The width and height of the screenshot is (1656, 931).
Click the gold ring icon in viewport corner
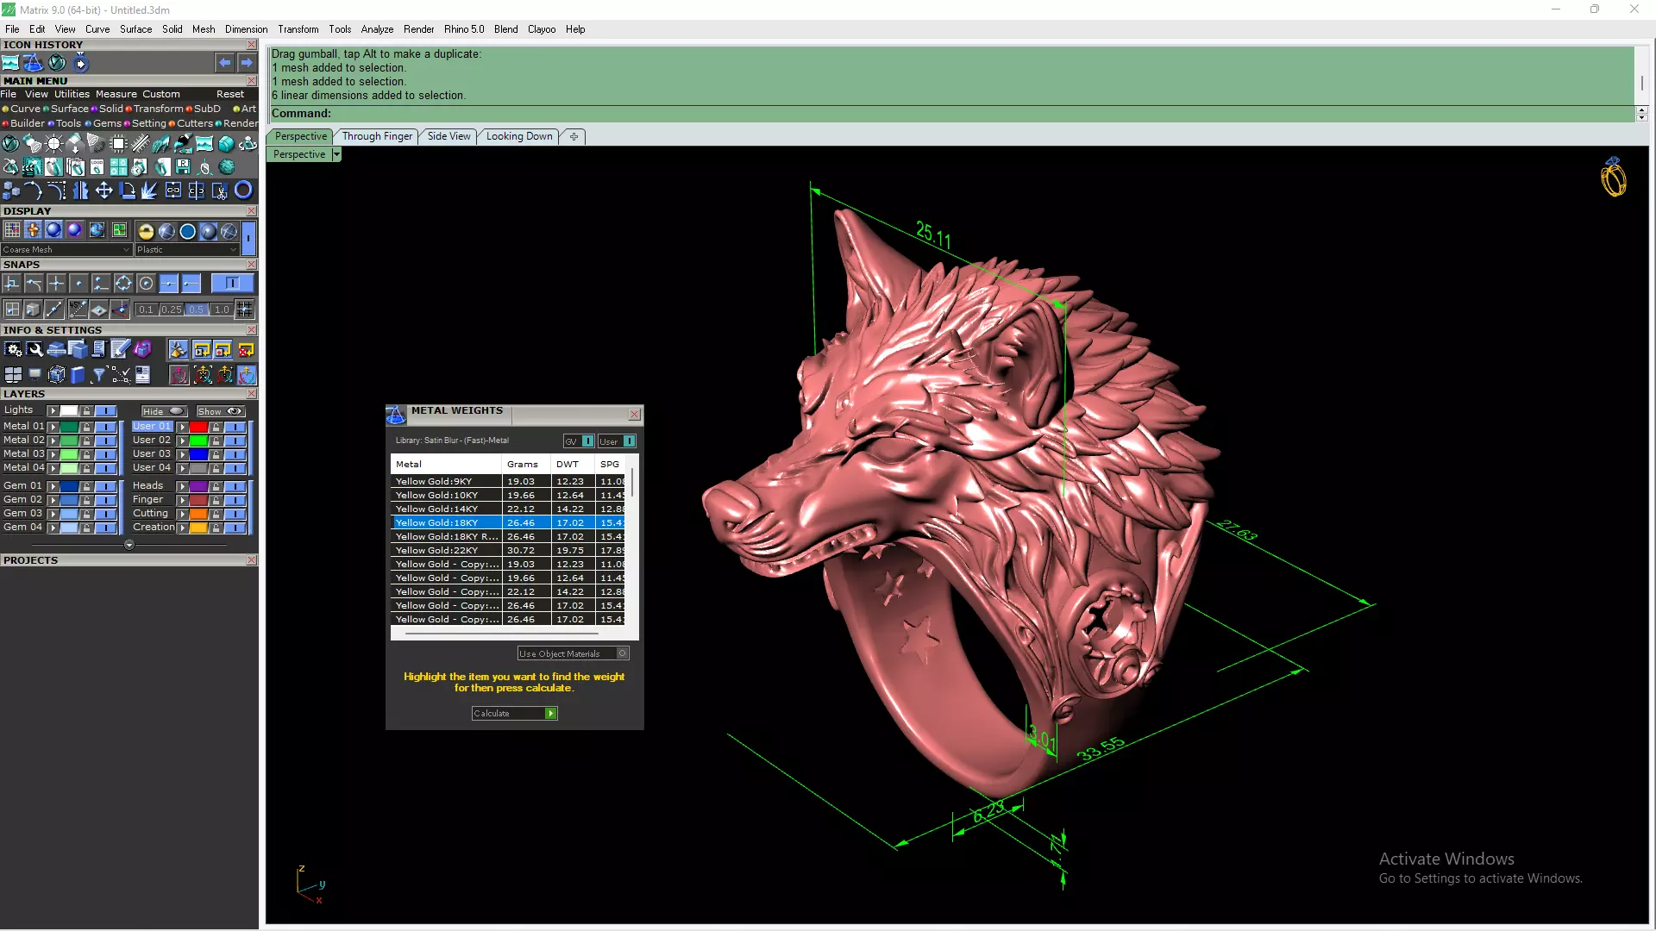(x=1613, y=178)
